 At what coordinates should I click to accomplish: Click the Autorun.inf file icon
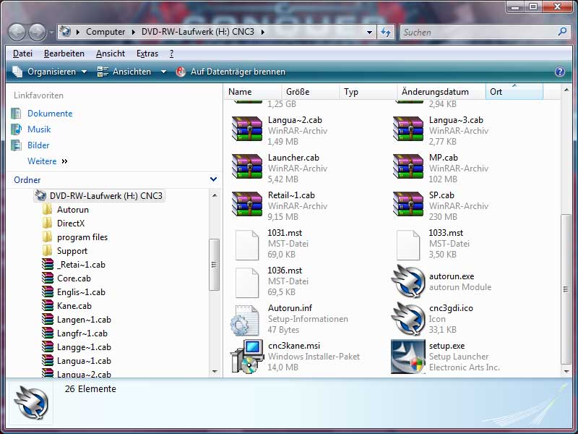coord(247,319)
